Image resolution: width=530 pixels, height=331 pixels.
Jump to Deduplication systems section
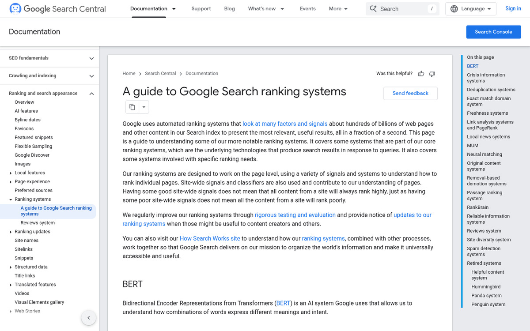tap(491, 90)
